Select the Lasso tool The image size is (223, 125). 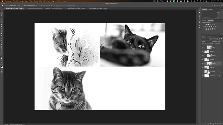pyautogui.click(x=2, y=15)
